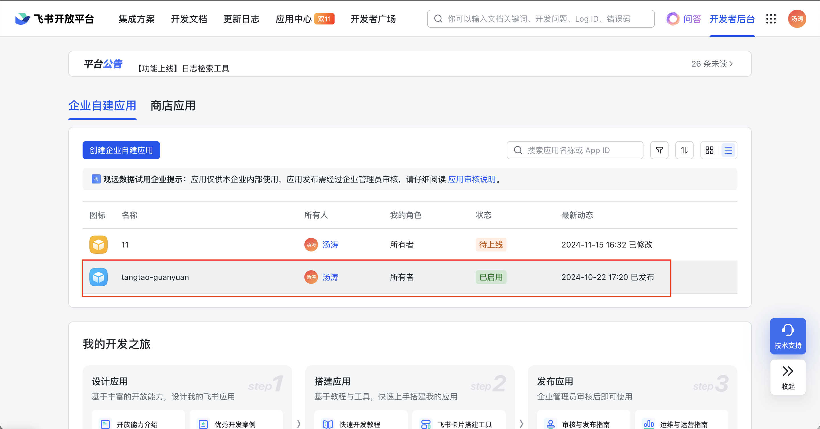
Task: Click the 已启用 status tag
Action: 491,277
